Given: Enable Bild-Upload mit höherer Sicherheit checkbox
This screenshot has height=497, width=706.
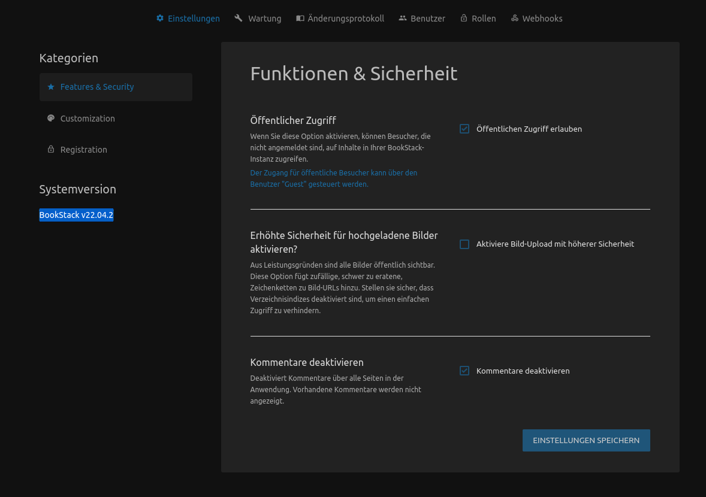Looking at the screenshot, I should click(x=464, y=244).
